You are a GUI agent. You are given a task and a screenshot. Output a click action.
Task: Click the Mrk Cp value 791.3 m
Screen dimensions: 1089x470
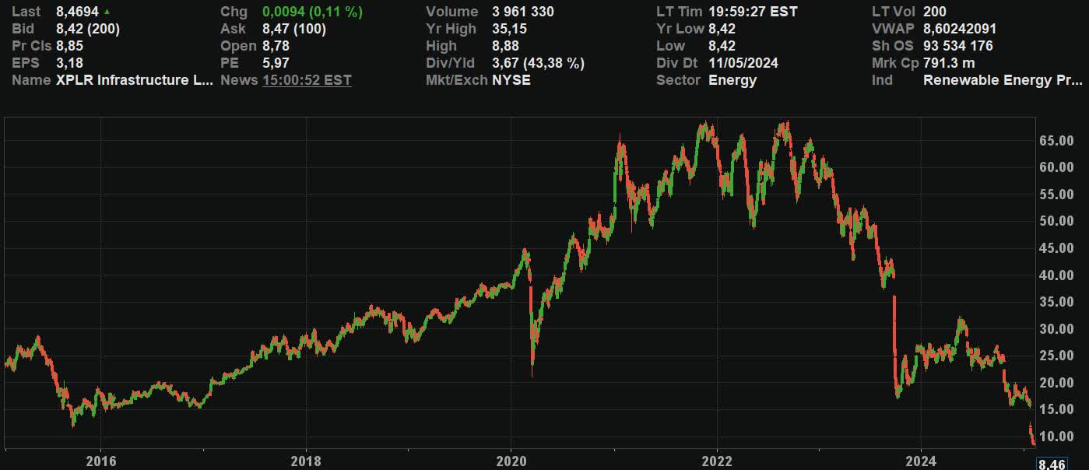[x=949, y=63]
